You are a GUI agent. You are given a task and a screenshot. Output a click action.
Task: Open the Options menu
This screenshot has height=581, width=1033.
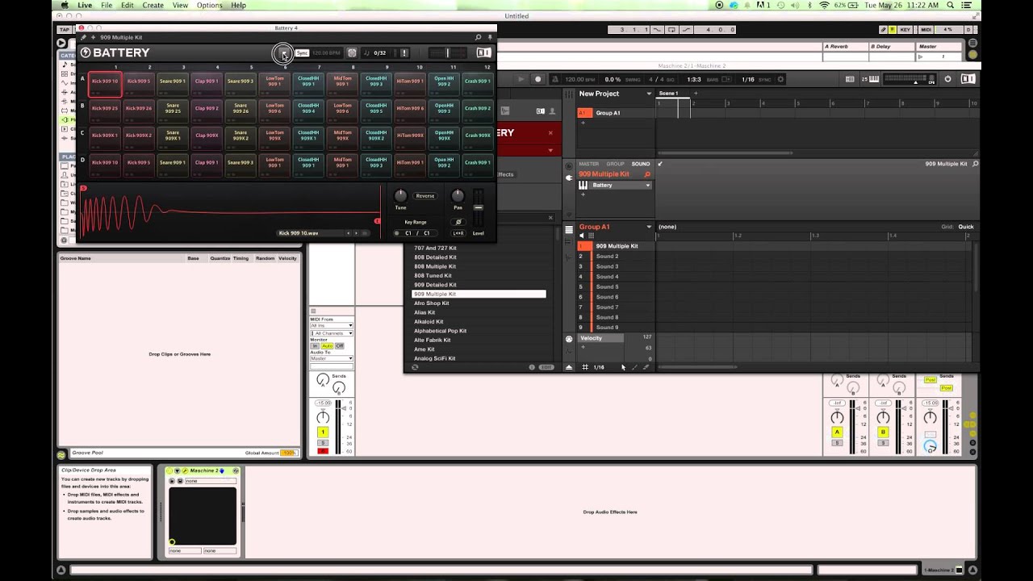click(210, 6)
